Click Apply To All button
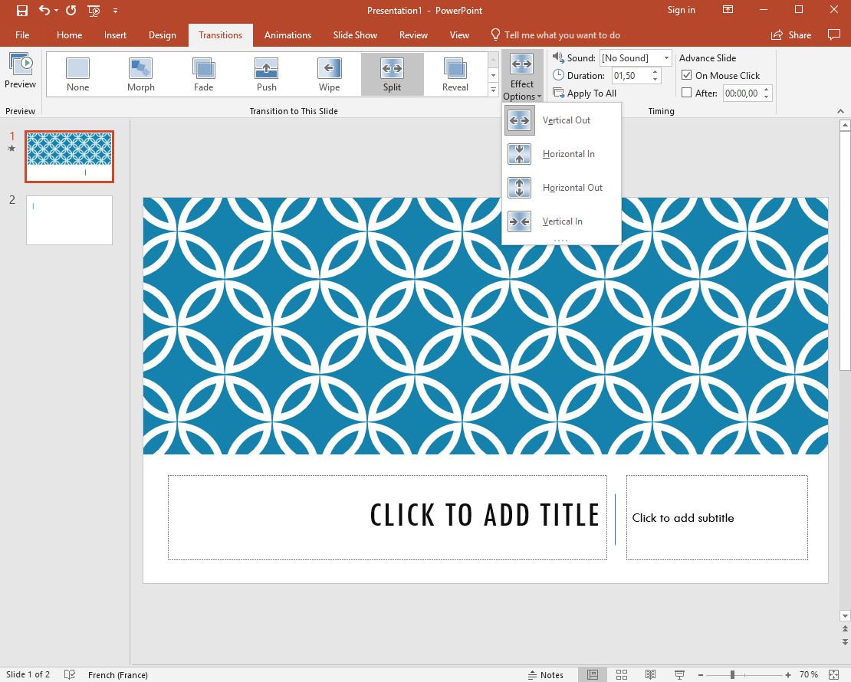 [x=584, y=93]
